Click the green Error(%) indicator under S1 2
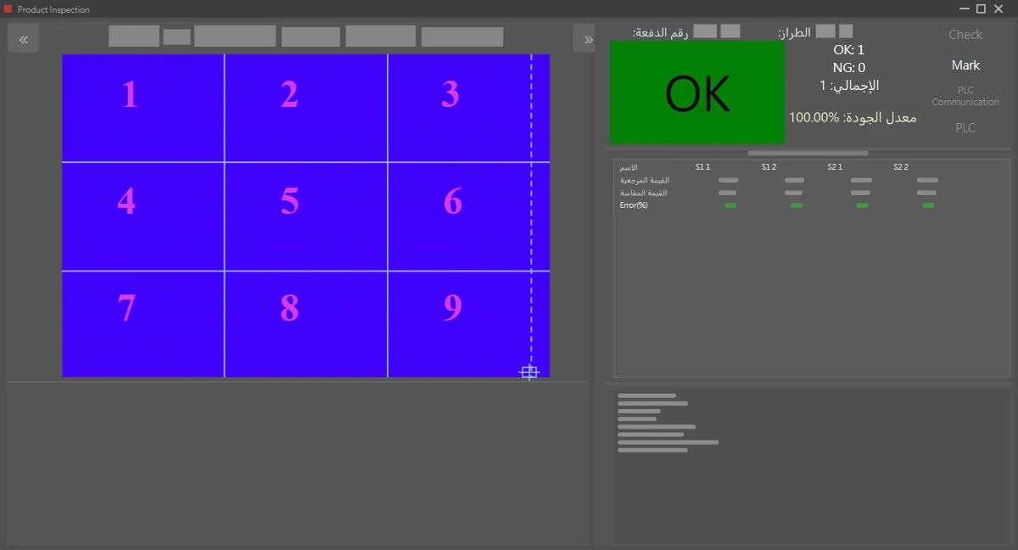 coord(797,205)
